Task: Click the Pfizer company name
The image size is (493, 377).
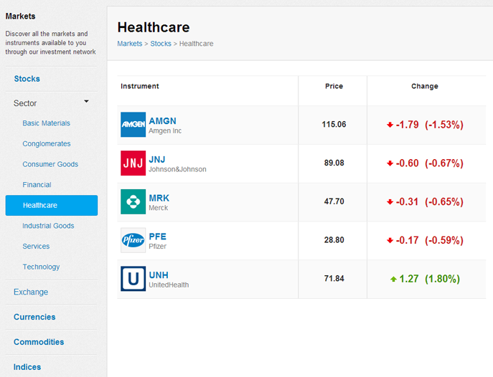Action: [158, 247]
